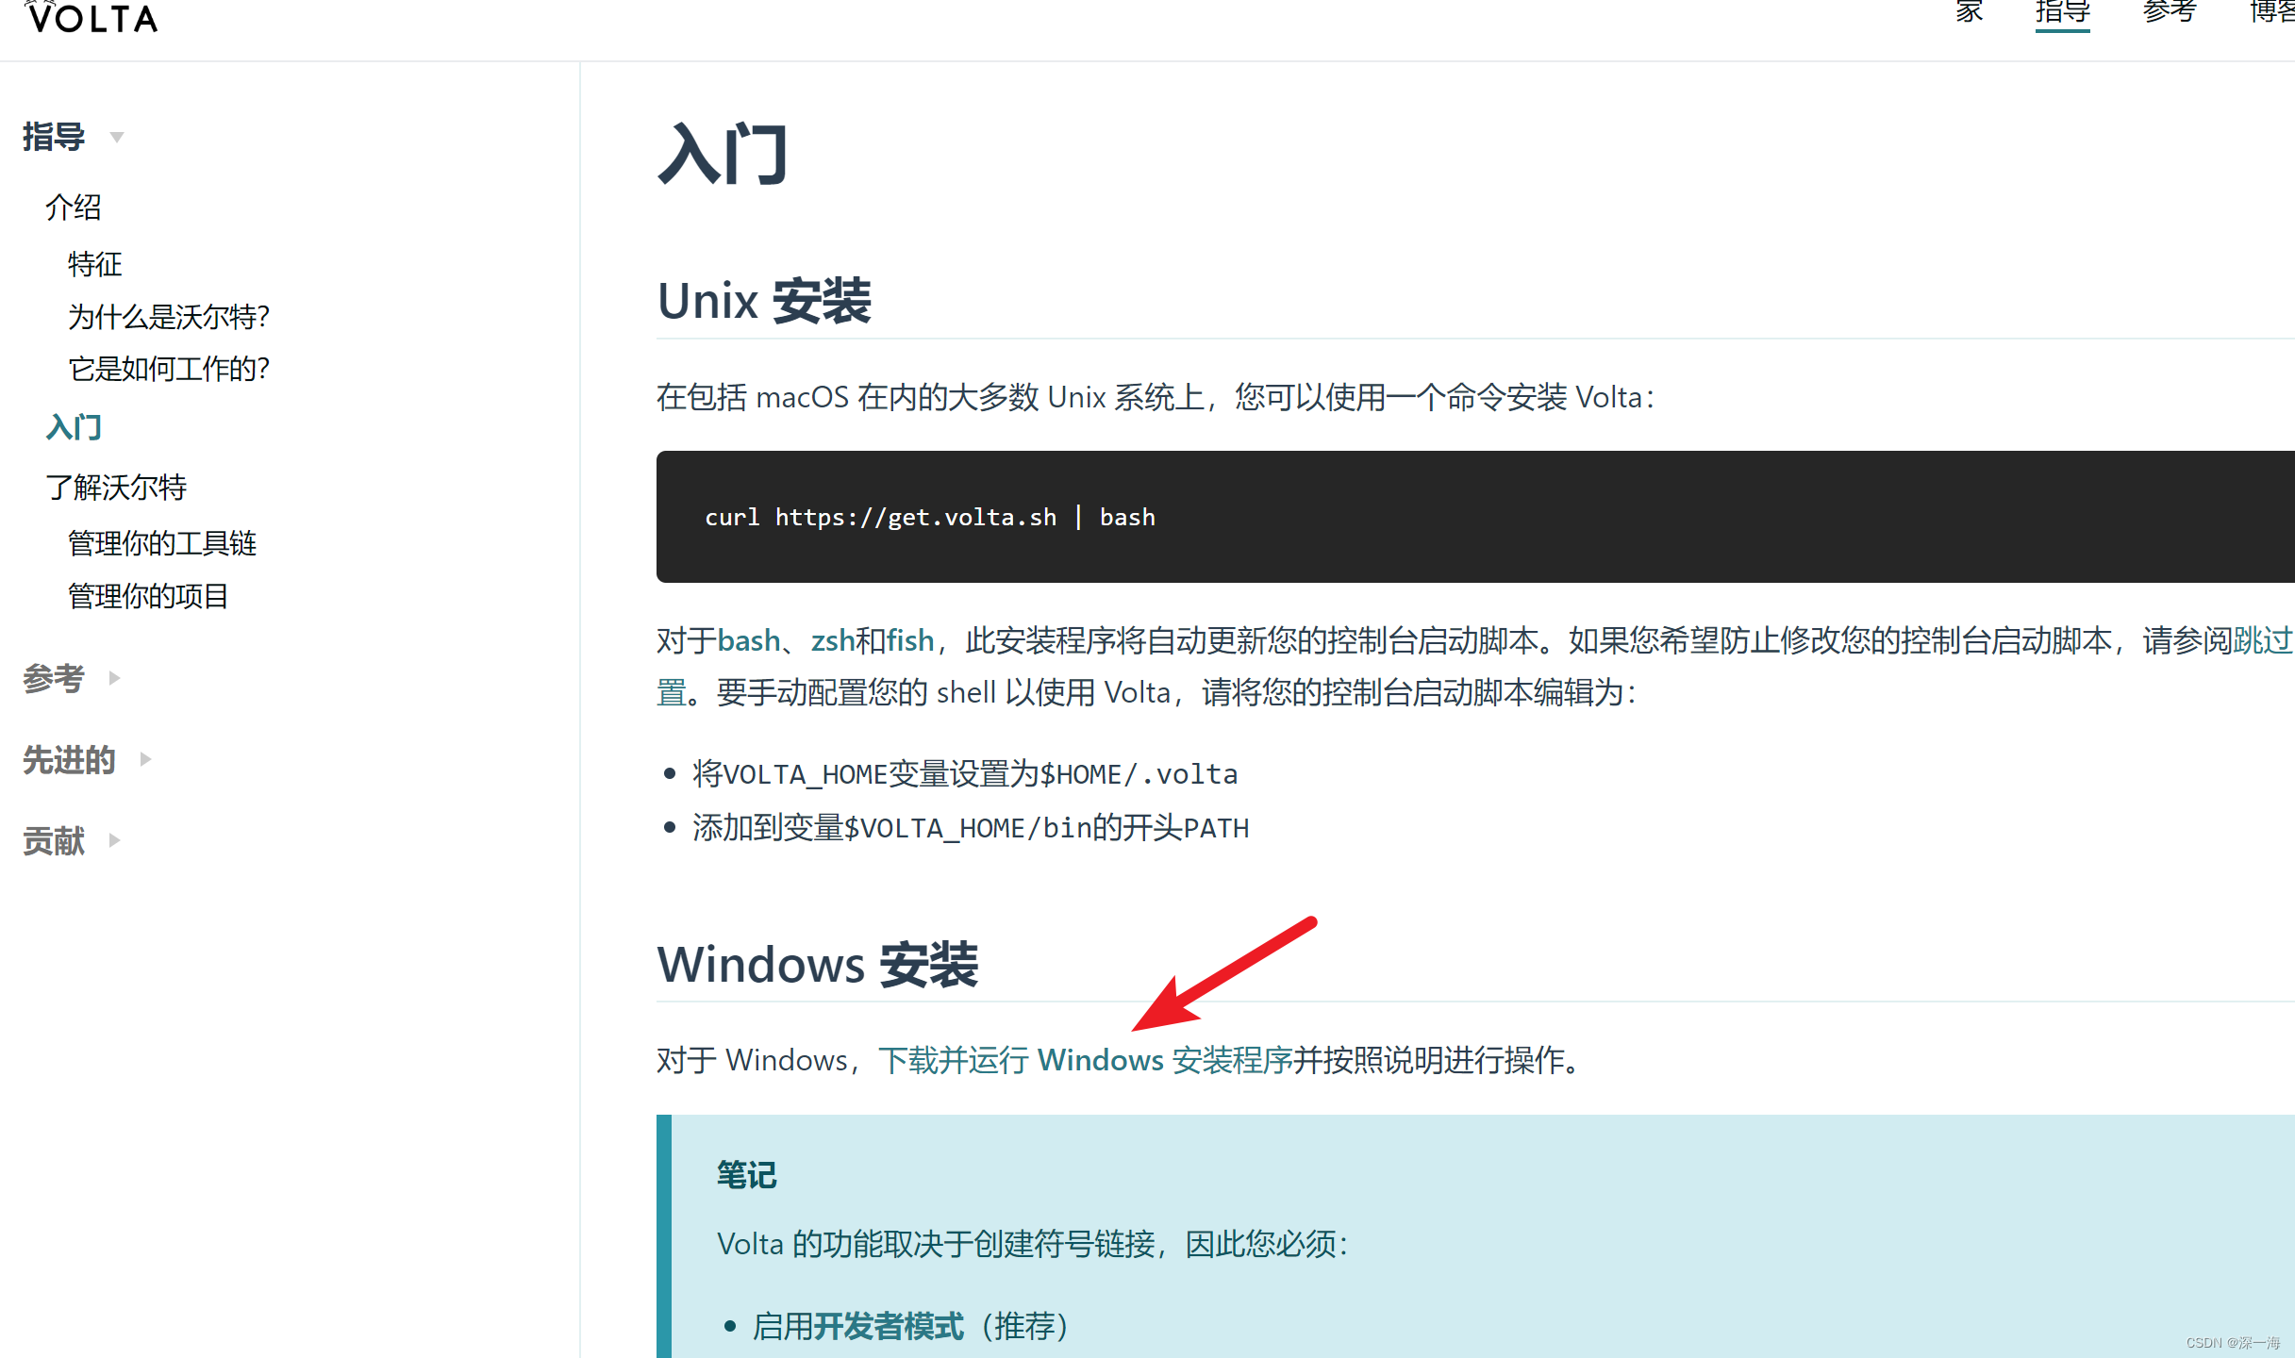The height and width of the screenshot is (1358, 2295).
Task: Open the 跳过 setup link
Action: (2264, 640)
